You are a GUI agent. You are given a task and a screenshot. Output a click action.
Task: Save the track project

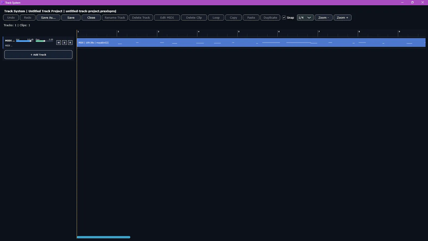click(71, 18)
